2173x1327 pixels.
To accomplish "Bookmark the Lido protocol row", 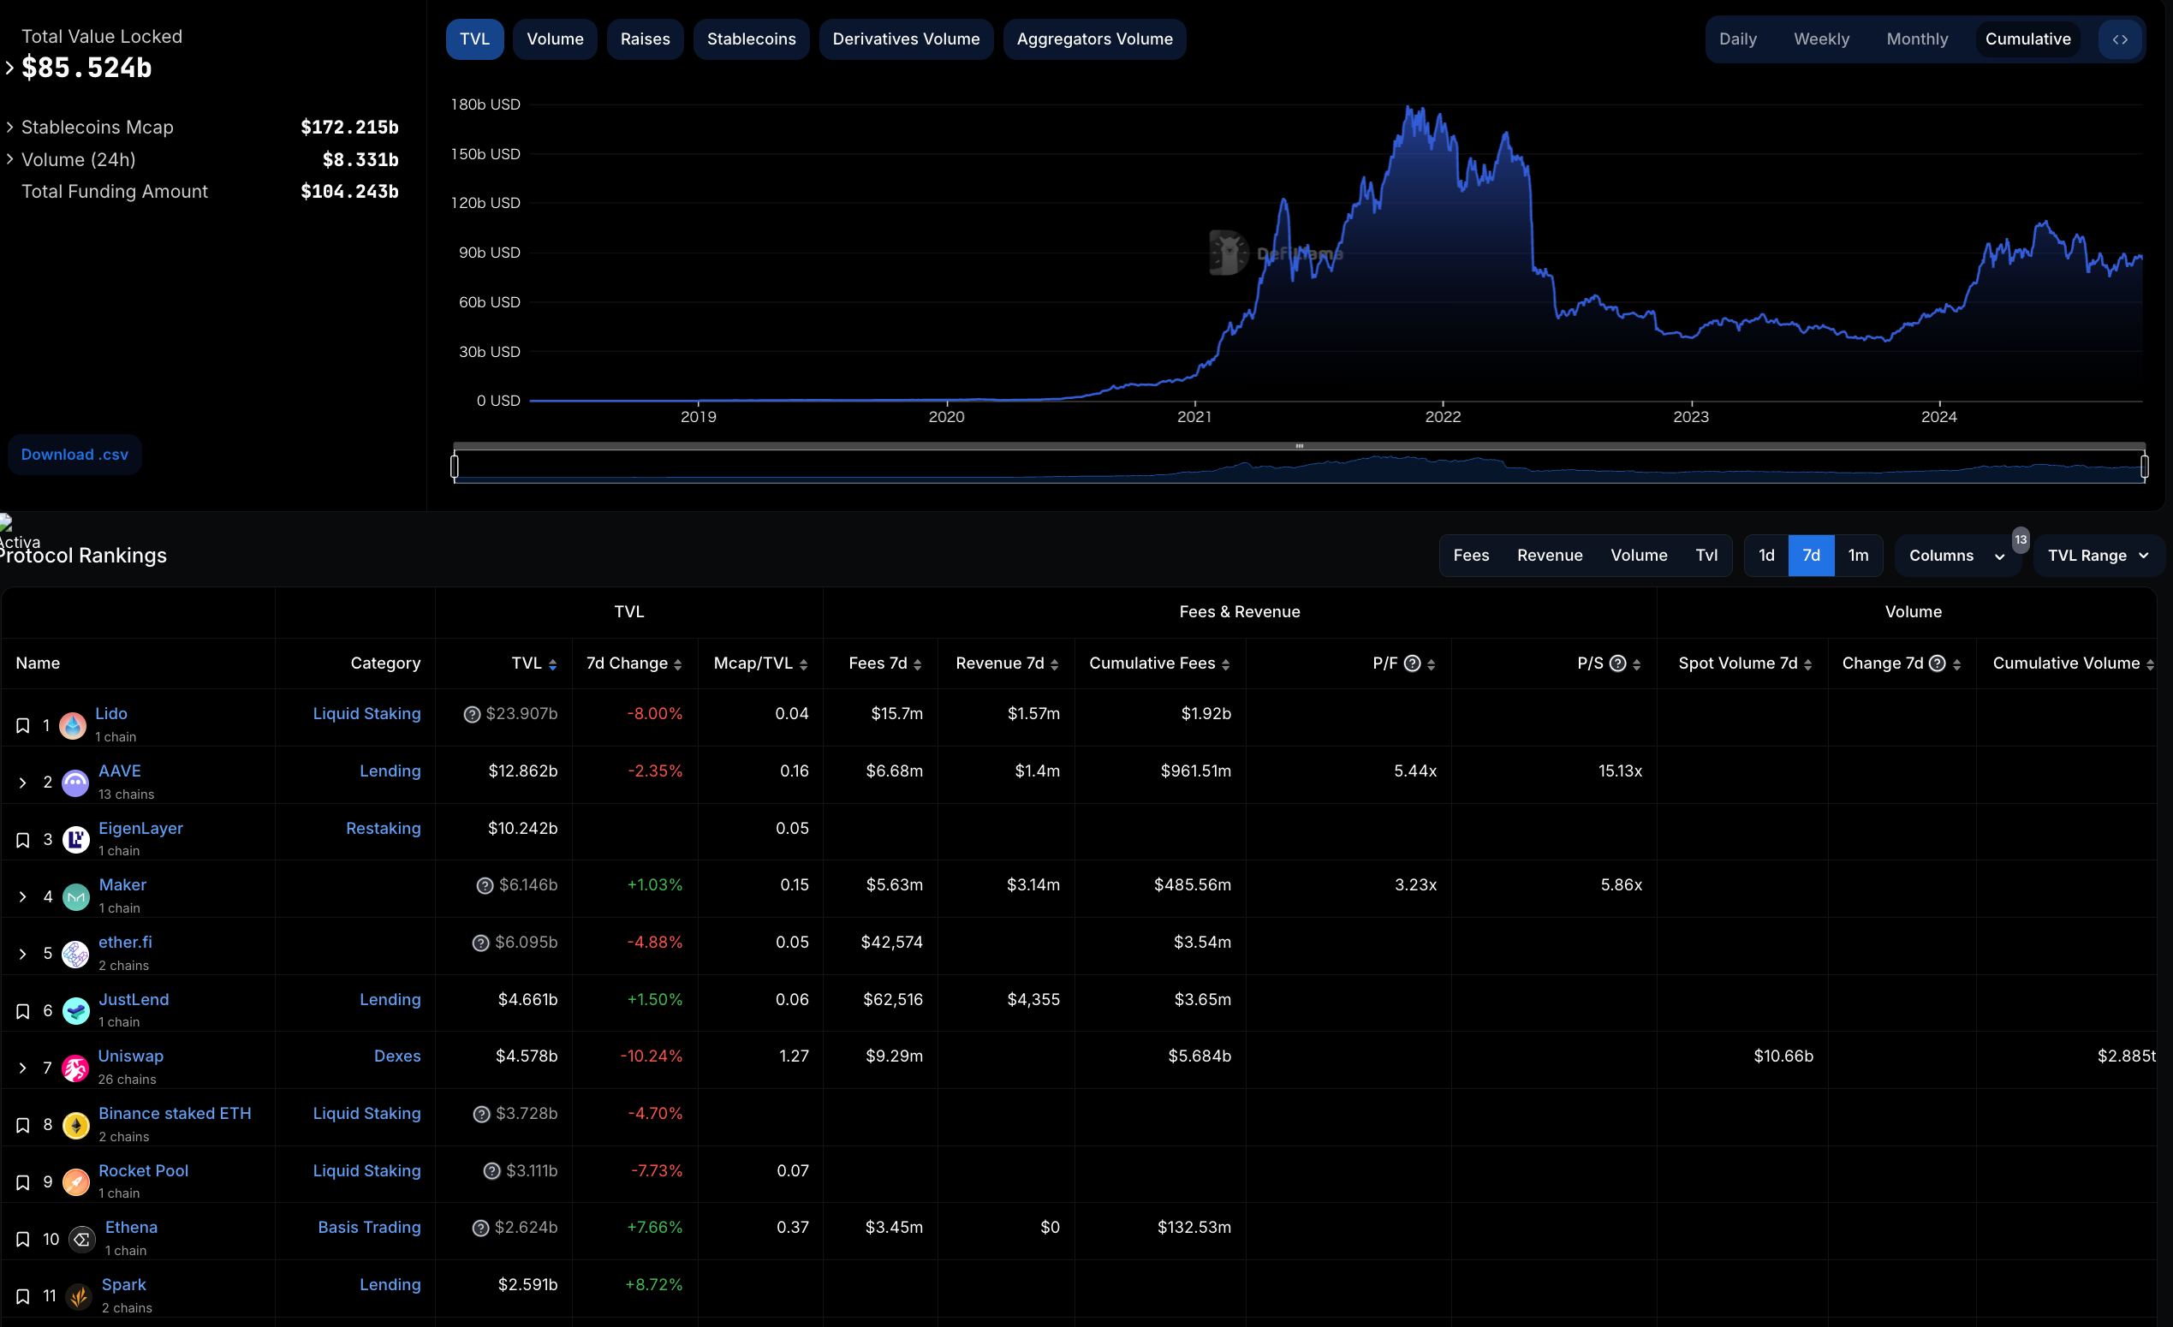I will click(23, 726).
